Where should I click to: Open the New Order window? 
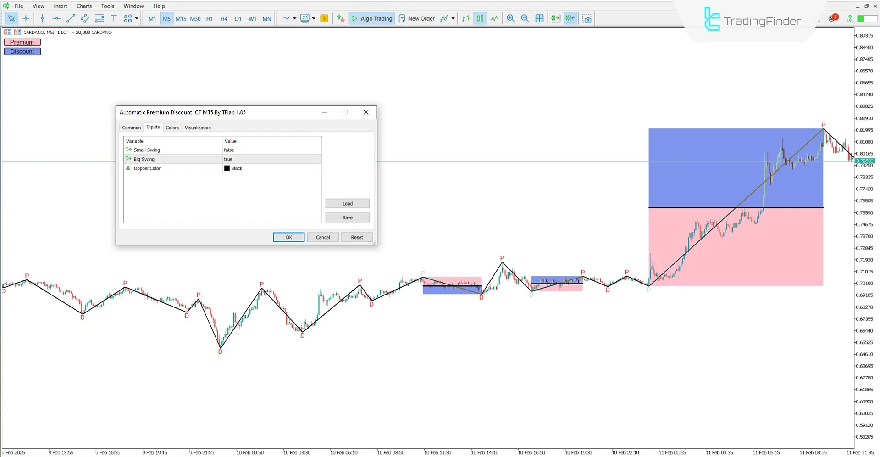click(x=416, y=18)
